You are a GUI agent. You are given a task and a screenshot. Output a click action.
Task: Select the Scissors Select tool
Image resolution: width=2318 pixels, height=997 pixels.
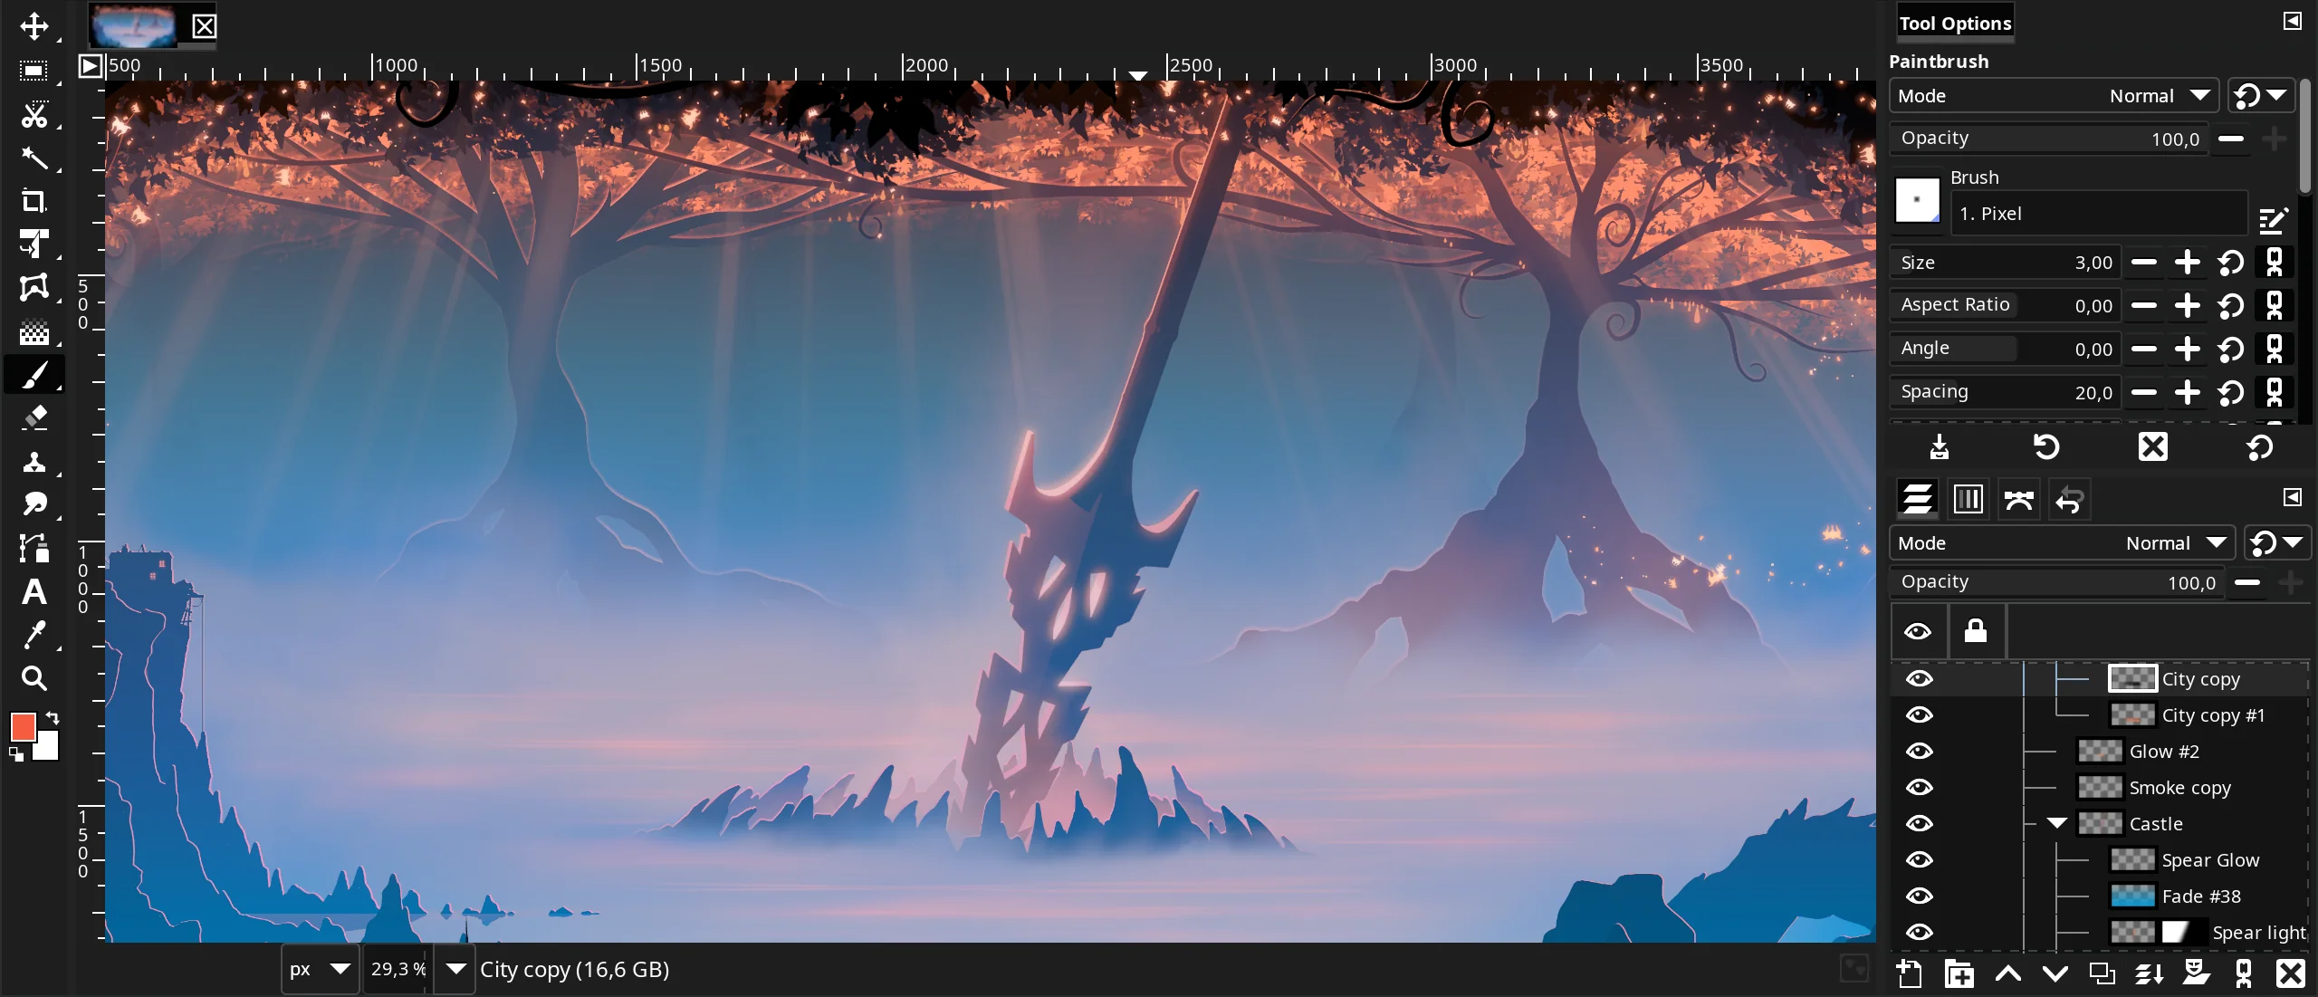coord(34,114)
